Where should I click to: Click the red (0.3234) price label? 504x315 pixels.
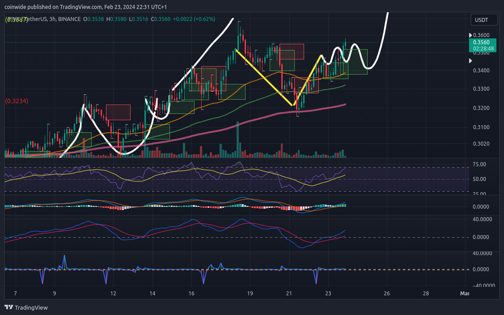(17, 101)
